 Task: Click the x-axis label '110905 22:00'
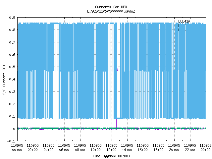tap(190, 148)
